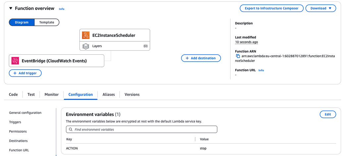Image resolution: width=345 pixels, height=156 pixels.
Task: Click Export to Infrastructure Composer button
Action: coord(271,8)
